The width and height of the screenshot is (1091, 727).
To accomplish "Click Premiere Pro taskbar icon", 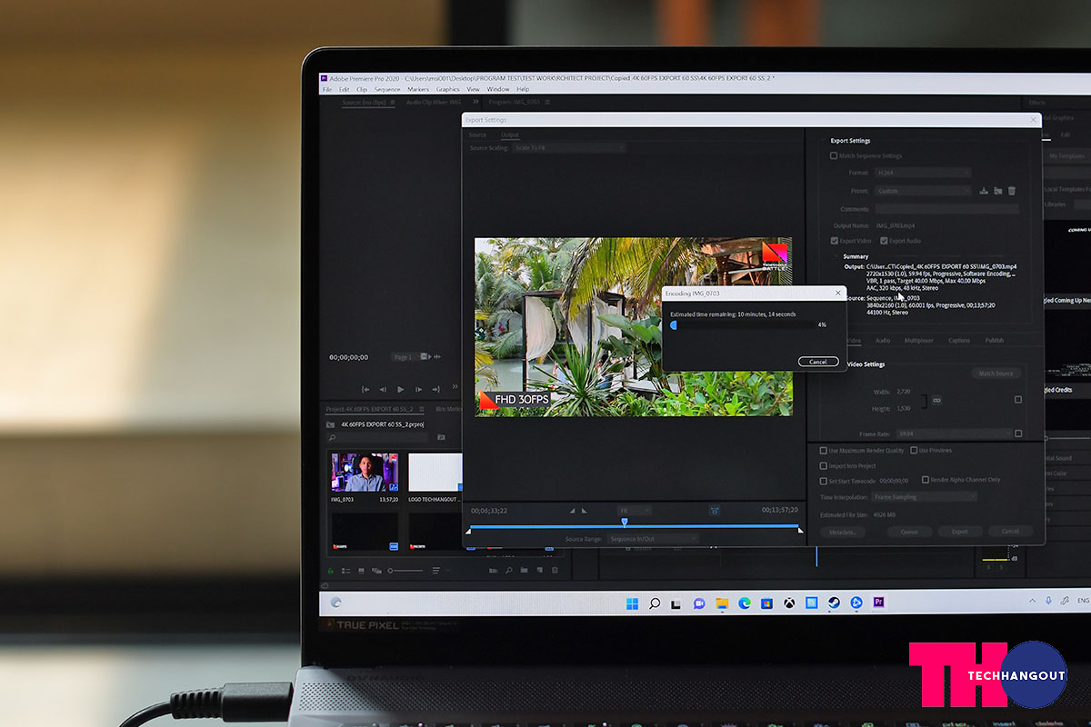I will point(878,603).
